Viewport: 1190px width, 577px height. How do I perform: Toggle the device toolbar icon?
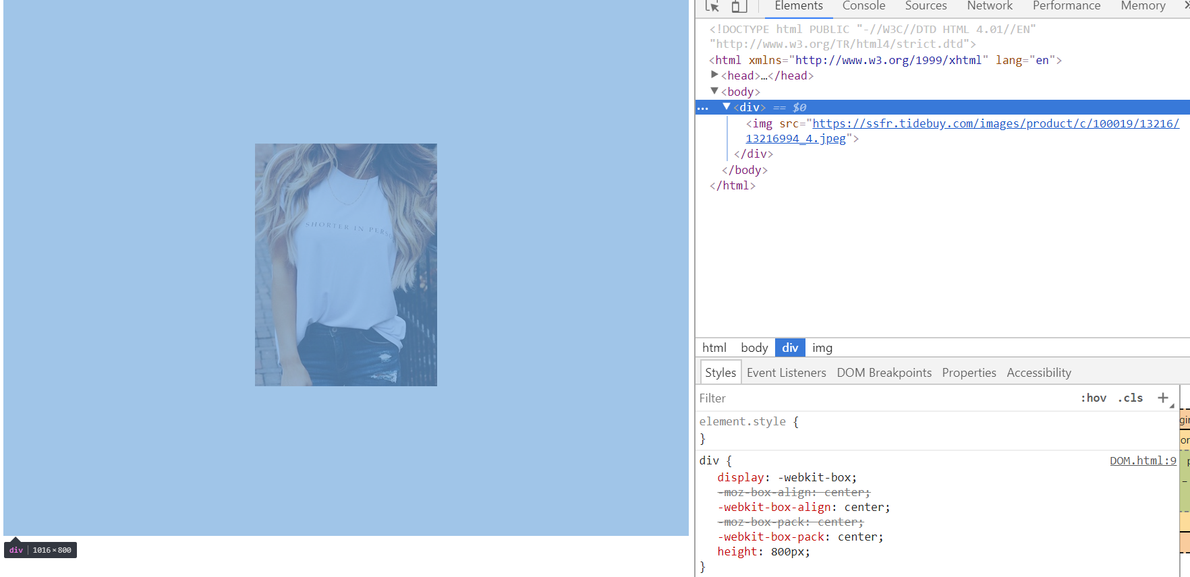[739, 6]
